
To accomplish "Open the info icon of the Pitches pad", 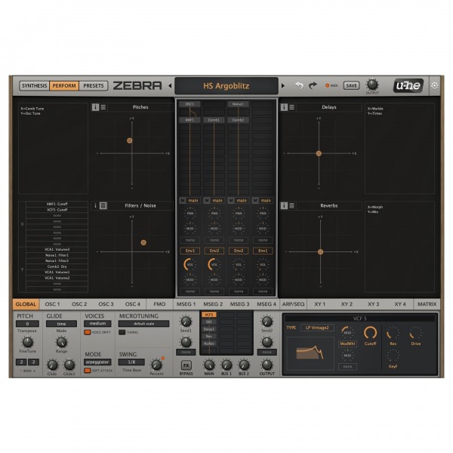I will click(95, 107).
